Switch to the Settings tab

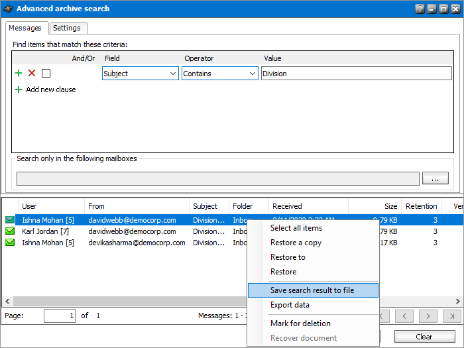pos(67,28)
